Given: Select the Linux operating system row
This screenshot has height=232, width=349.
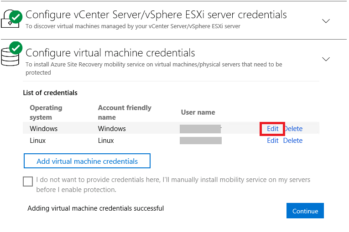Looking at the screenshot, I should point(38,141).
